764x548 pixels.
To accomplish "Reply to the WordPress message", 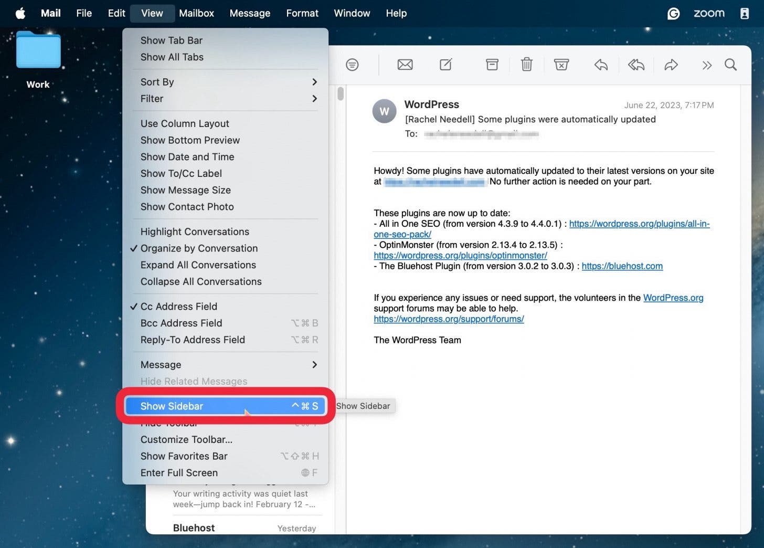I will 601,65.
